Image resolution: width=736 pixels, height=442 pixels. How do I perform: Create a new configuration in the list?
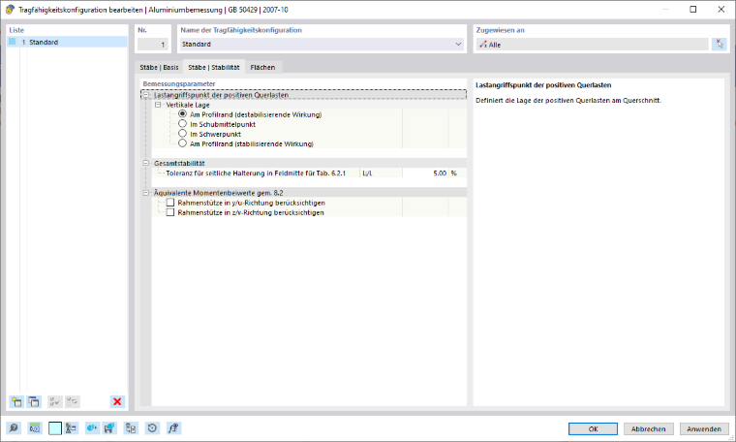tap(16, 401)
